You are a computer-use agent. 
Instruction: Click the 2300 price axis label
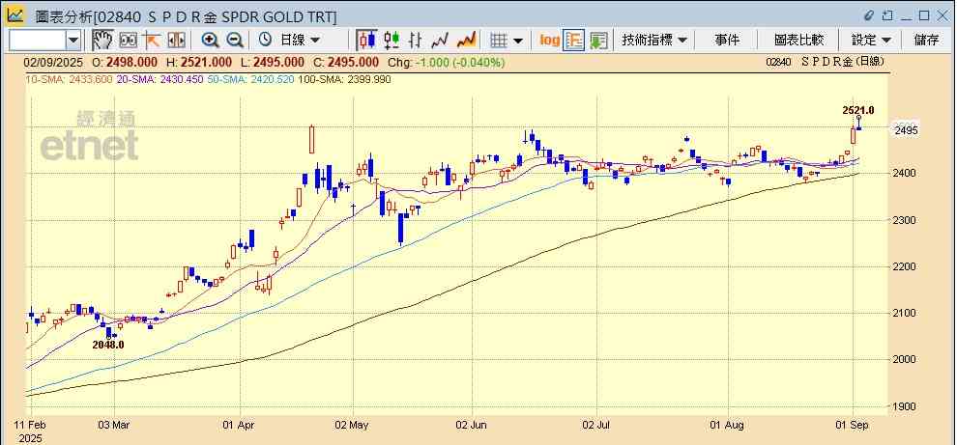(907, 220)
